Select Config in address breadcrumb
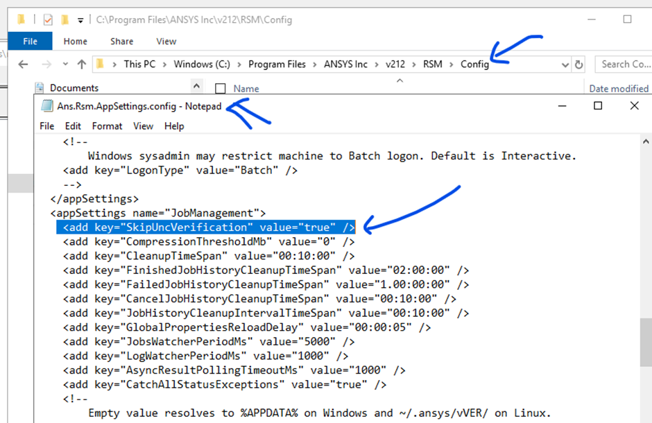 (474, 64)
